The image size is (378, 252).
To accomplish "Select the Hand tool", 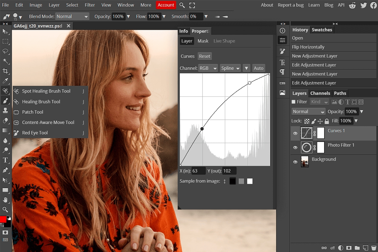I will [5, 200].
